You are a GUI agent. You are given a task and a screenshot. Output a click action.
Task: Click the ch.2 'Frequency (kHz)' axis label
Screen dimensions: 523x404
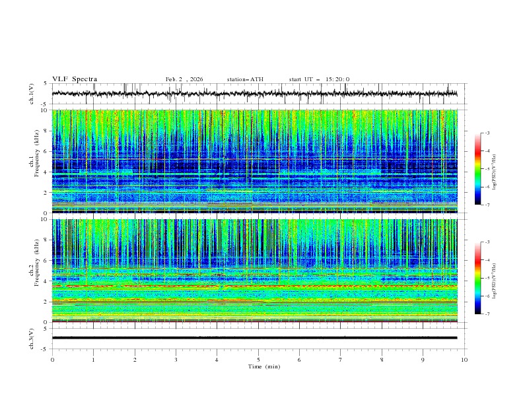pyautogui.click(x=37, y=262)
